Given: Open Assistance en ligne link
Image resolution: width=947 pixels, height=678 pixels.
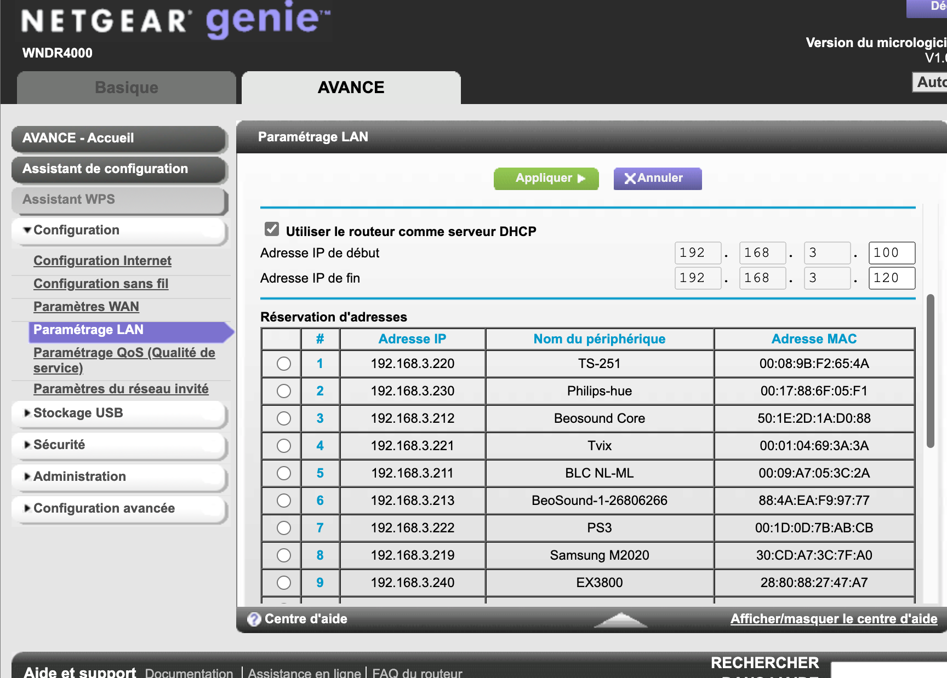Looking at the screenshot, I should 304,673.
